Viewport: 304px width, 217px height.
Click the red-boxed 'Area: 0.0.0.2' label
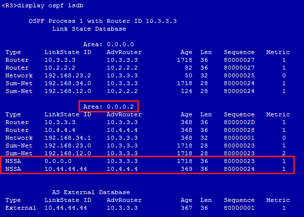109,106
